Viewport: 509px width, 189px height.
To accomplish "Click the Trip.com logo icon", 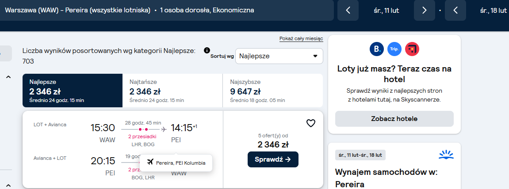I will point(394,49).
